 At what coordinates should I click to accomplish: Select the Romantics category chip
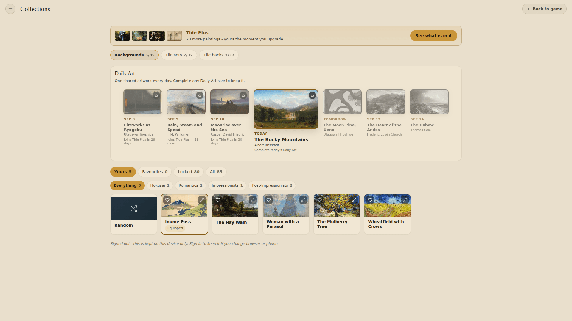[x=190, y=185]
